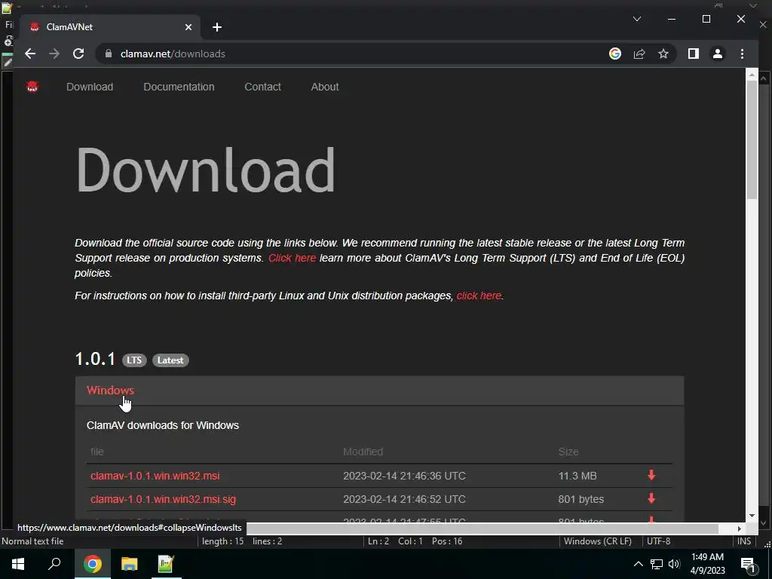Click the 'Click here' LTS policy link

tap(292, 258)
